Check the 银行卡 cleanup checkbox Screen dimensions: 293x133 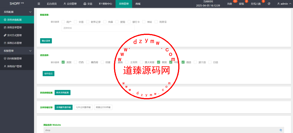(x=129, y=22)
